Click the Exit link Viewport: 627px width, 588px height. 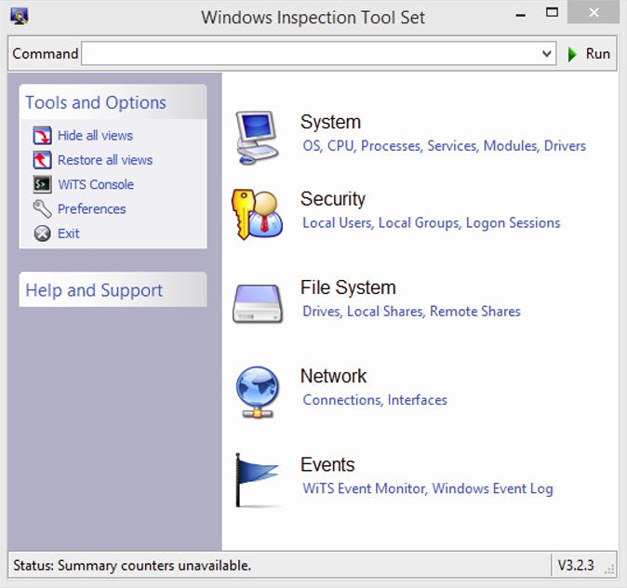[x=69, y=234]
